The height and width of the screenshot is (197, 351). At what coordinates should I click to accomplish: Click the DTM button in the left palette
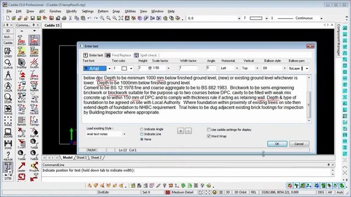pyautogui.click(x=8, y=178)
